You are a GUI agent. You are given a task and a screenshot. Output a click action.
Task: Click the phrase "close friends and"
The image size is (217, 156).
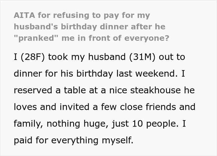[157, 107]
